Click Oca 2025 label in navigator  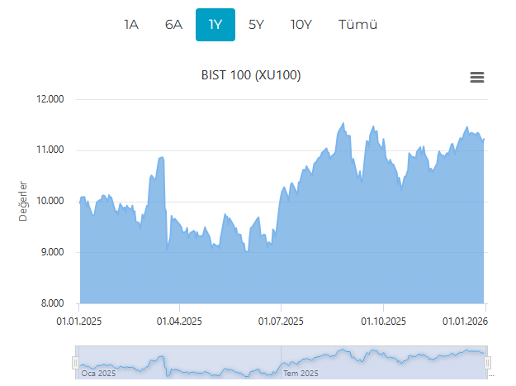(99, 374)
